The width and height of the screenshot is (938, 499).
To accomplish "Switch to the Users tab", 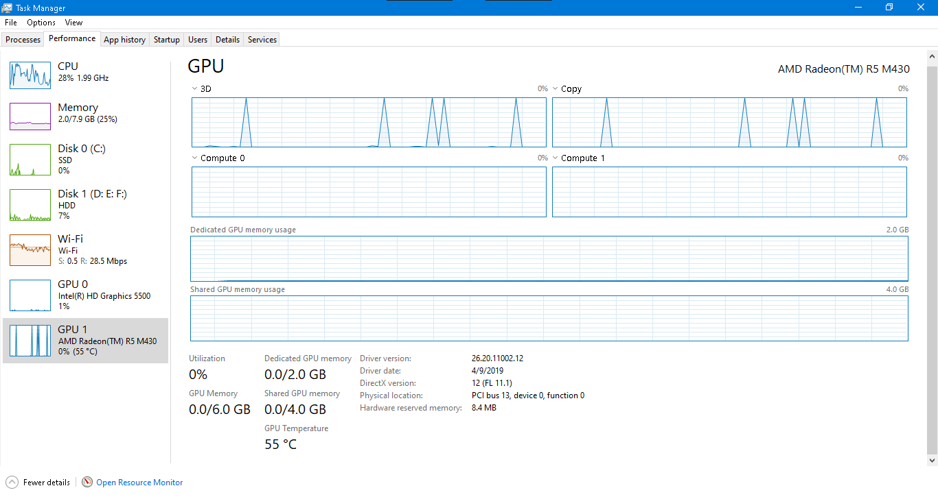I will click(198, 40).
